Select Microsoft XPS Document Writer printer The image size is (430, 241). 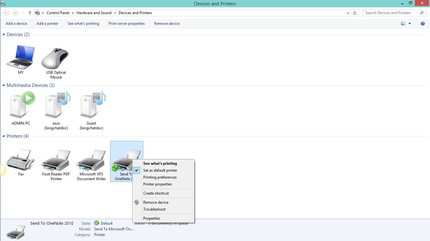pos(91,160)
